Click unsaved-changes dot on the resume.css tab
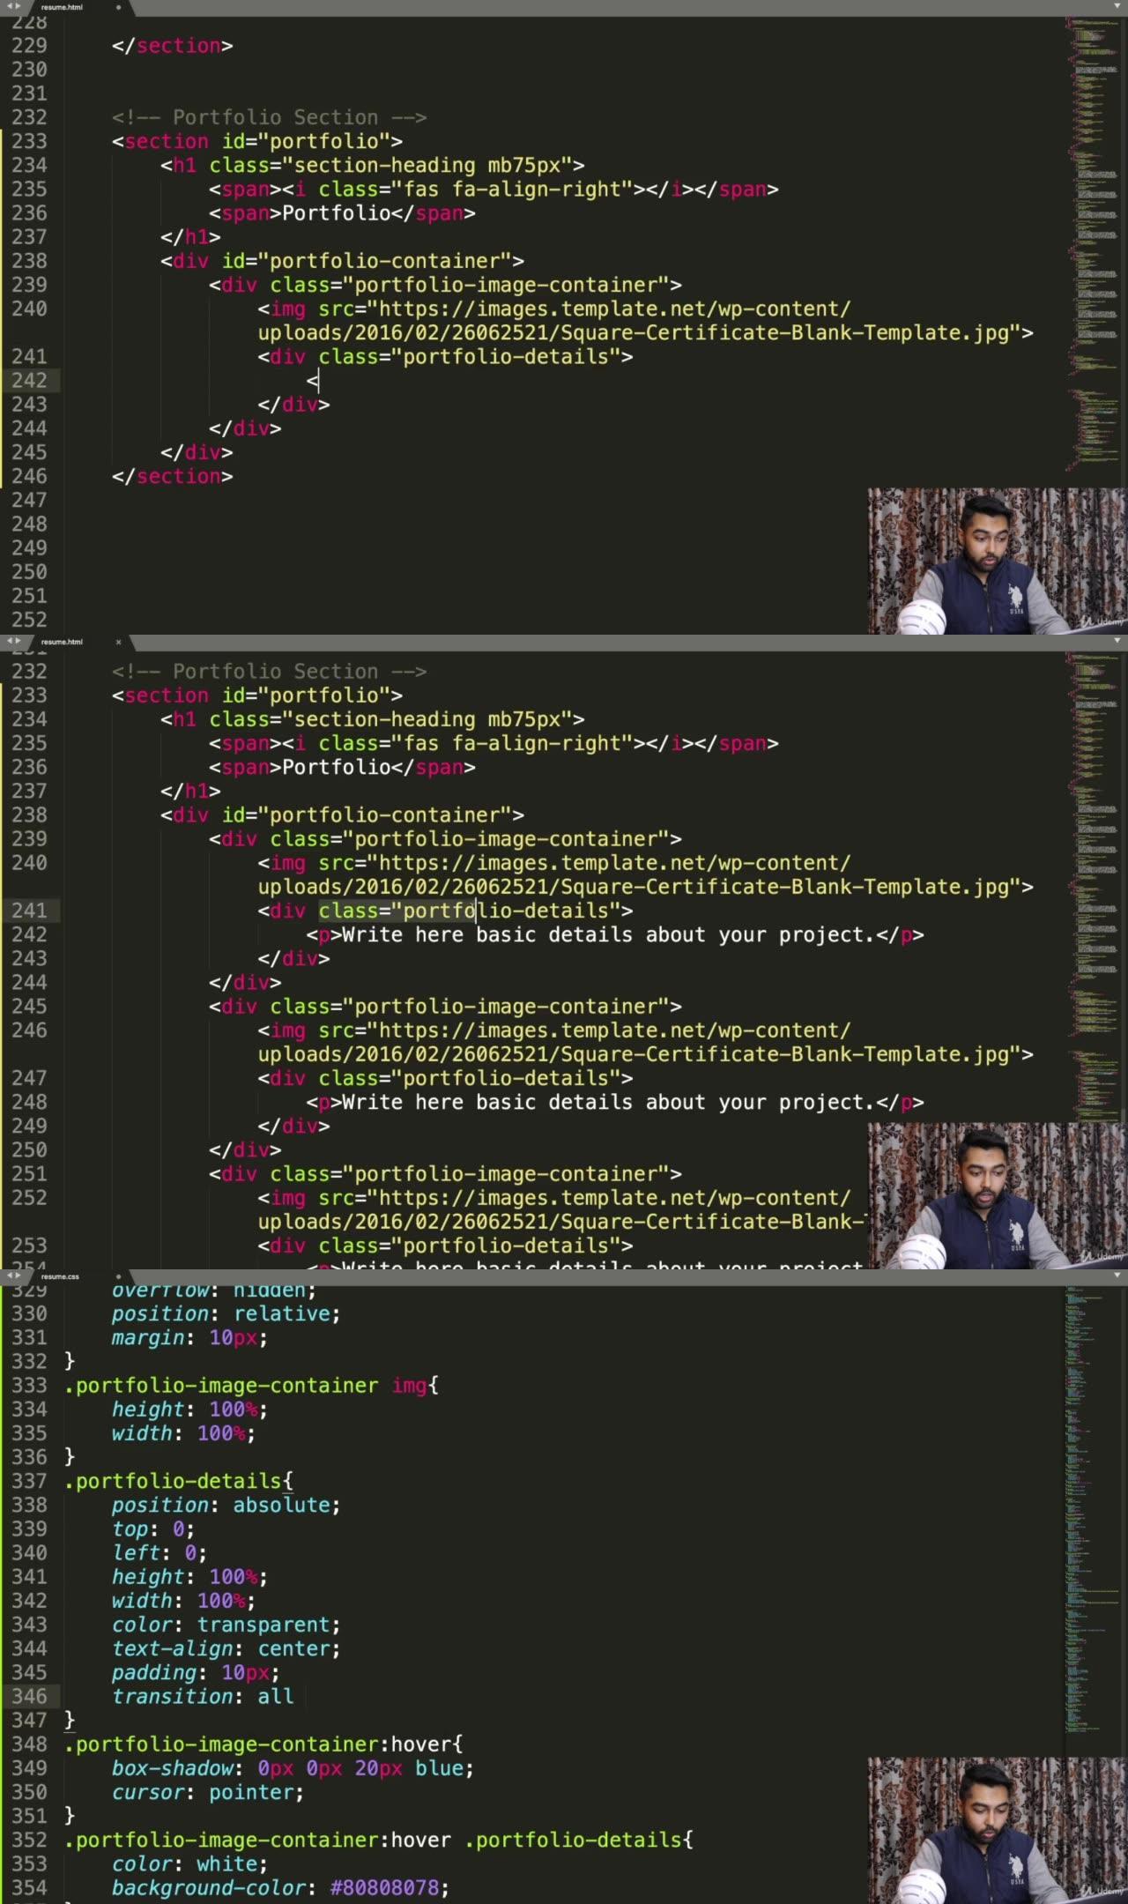The height and width of the screenshot is (1904, 1128). tap(118, 1276)
